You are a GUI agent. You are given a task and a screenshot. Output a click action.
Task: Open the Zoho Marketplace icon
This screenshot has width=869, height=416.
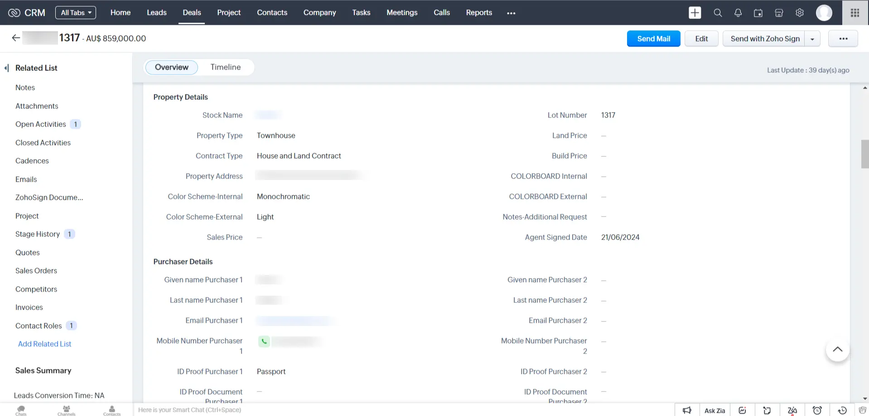point(779,13)
